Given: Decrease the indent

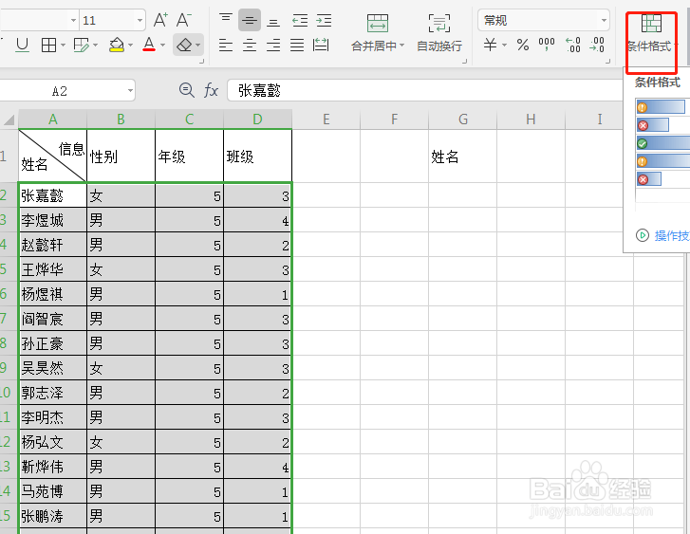Looking at the screenshot, I should (300, 20).
